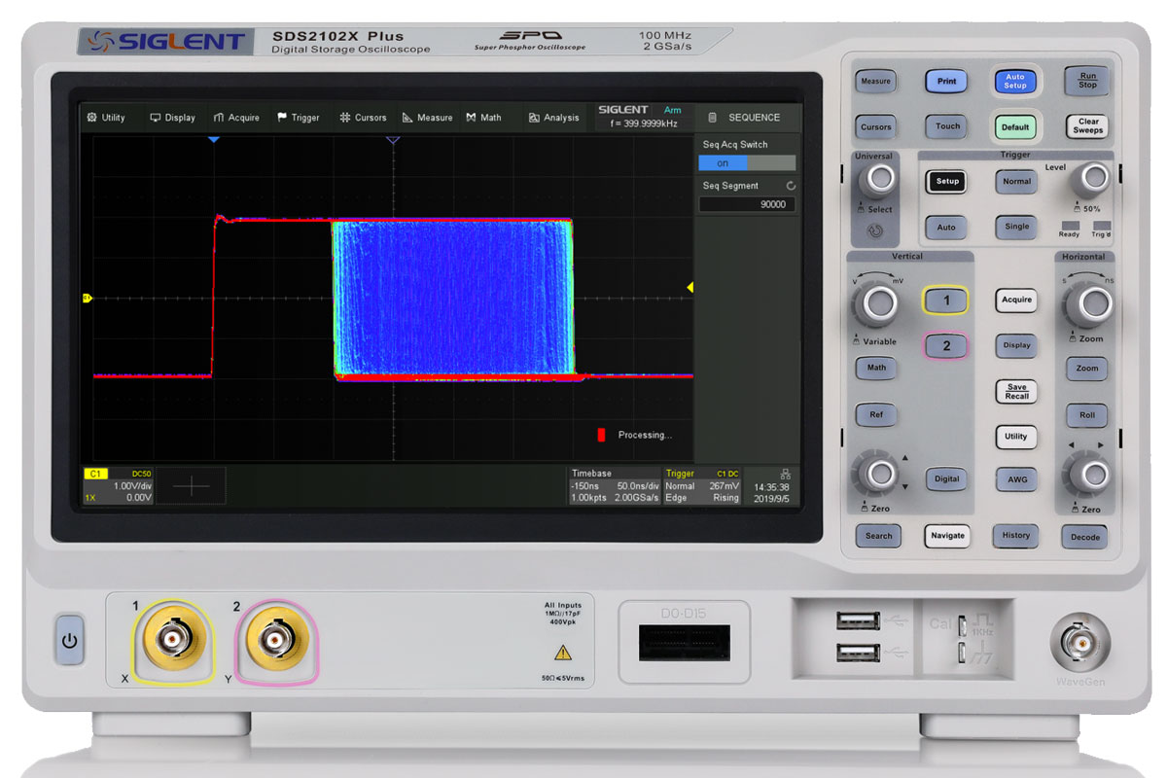Toggle the Zoom button in the Horizontal section
This screenshot has width=1167, height=778.
(x=1087, y=369)
